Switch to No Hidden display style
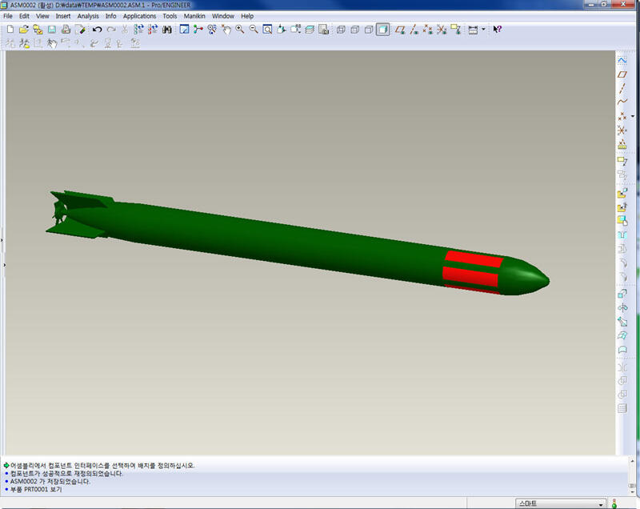Screen dimensions: 640x509 369,30
